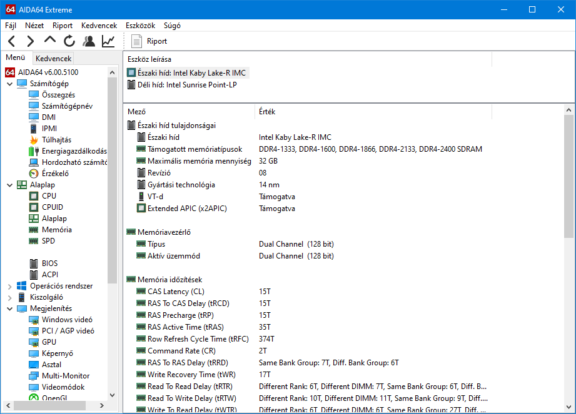Select the Energiagazdálkodás battery icon
The image size is (576, 414).
[33, 151]
